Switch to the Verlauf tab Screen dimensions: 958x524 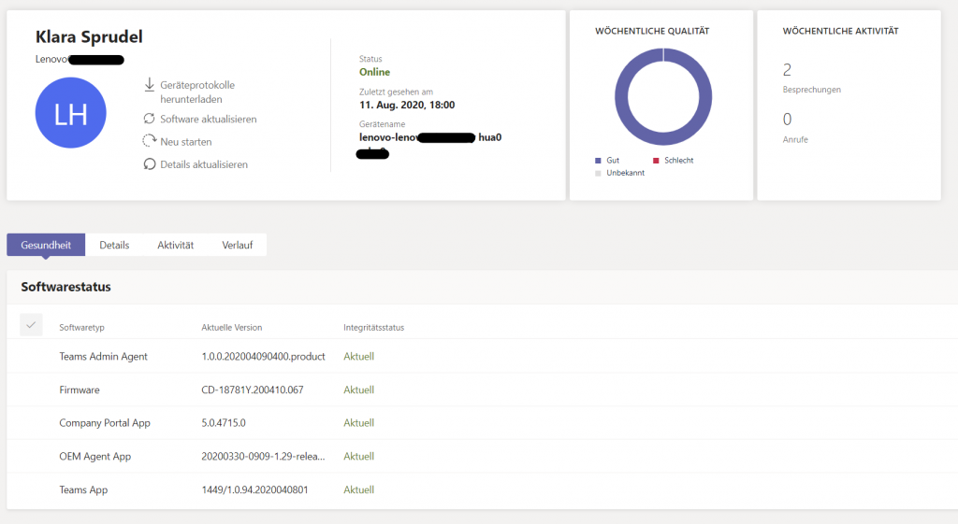tap(238, 245)
